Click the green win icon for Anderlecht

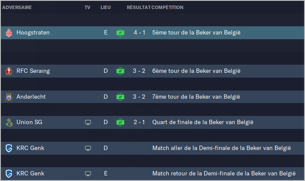[120, 97]
